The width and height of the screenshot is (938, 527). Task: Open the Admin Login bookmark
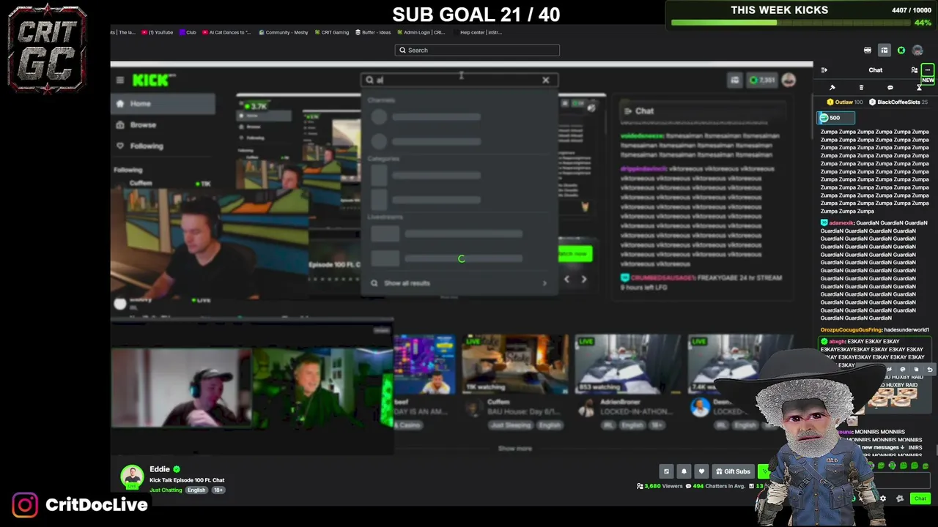click(421, 32)
